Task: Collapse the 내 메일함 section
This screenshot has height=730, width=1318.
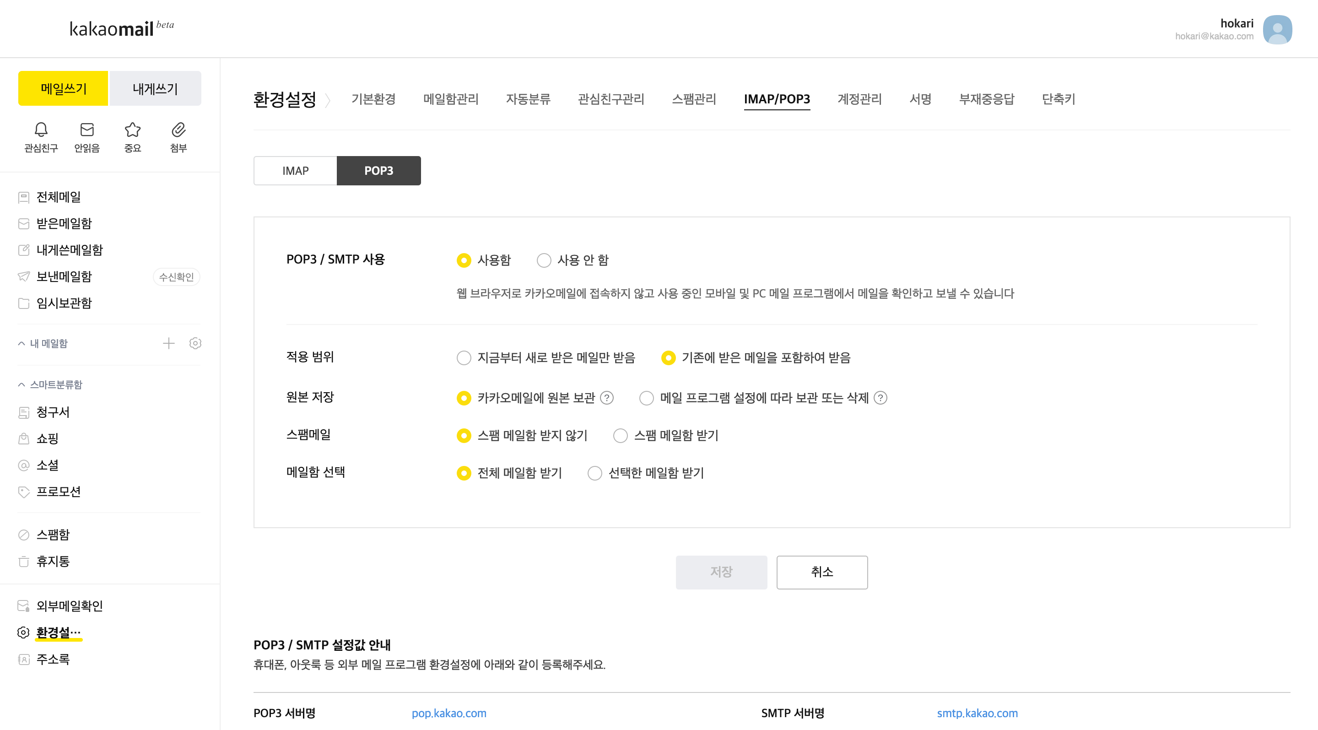Action: (x=22, y=343)
